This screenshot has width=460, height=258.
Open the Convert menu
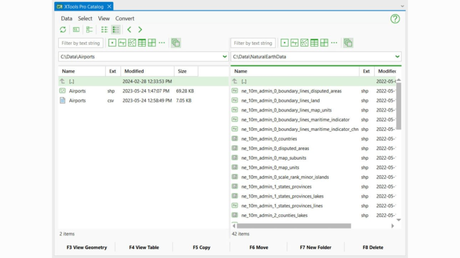click(x=125, y=18)
